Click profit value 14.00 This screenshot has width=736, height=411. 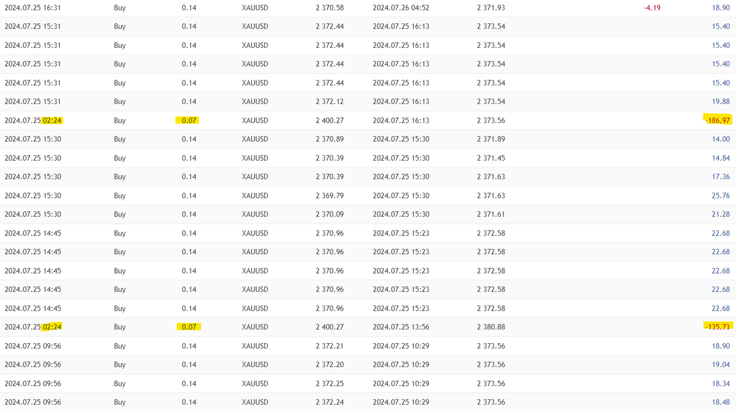[721, 139]
